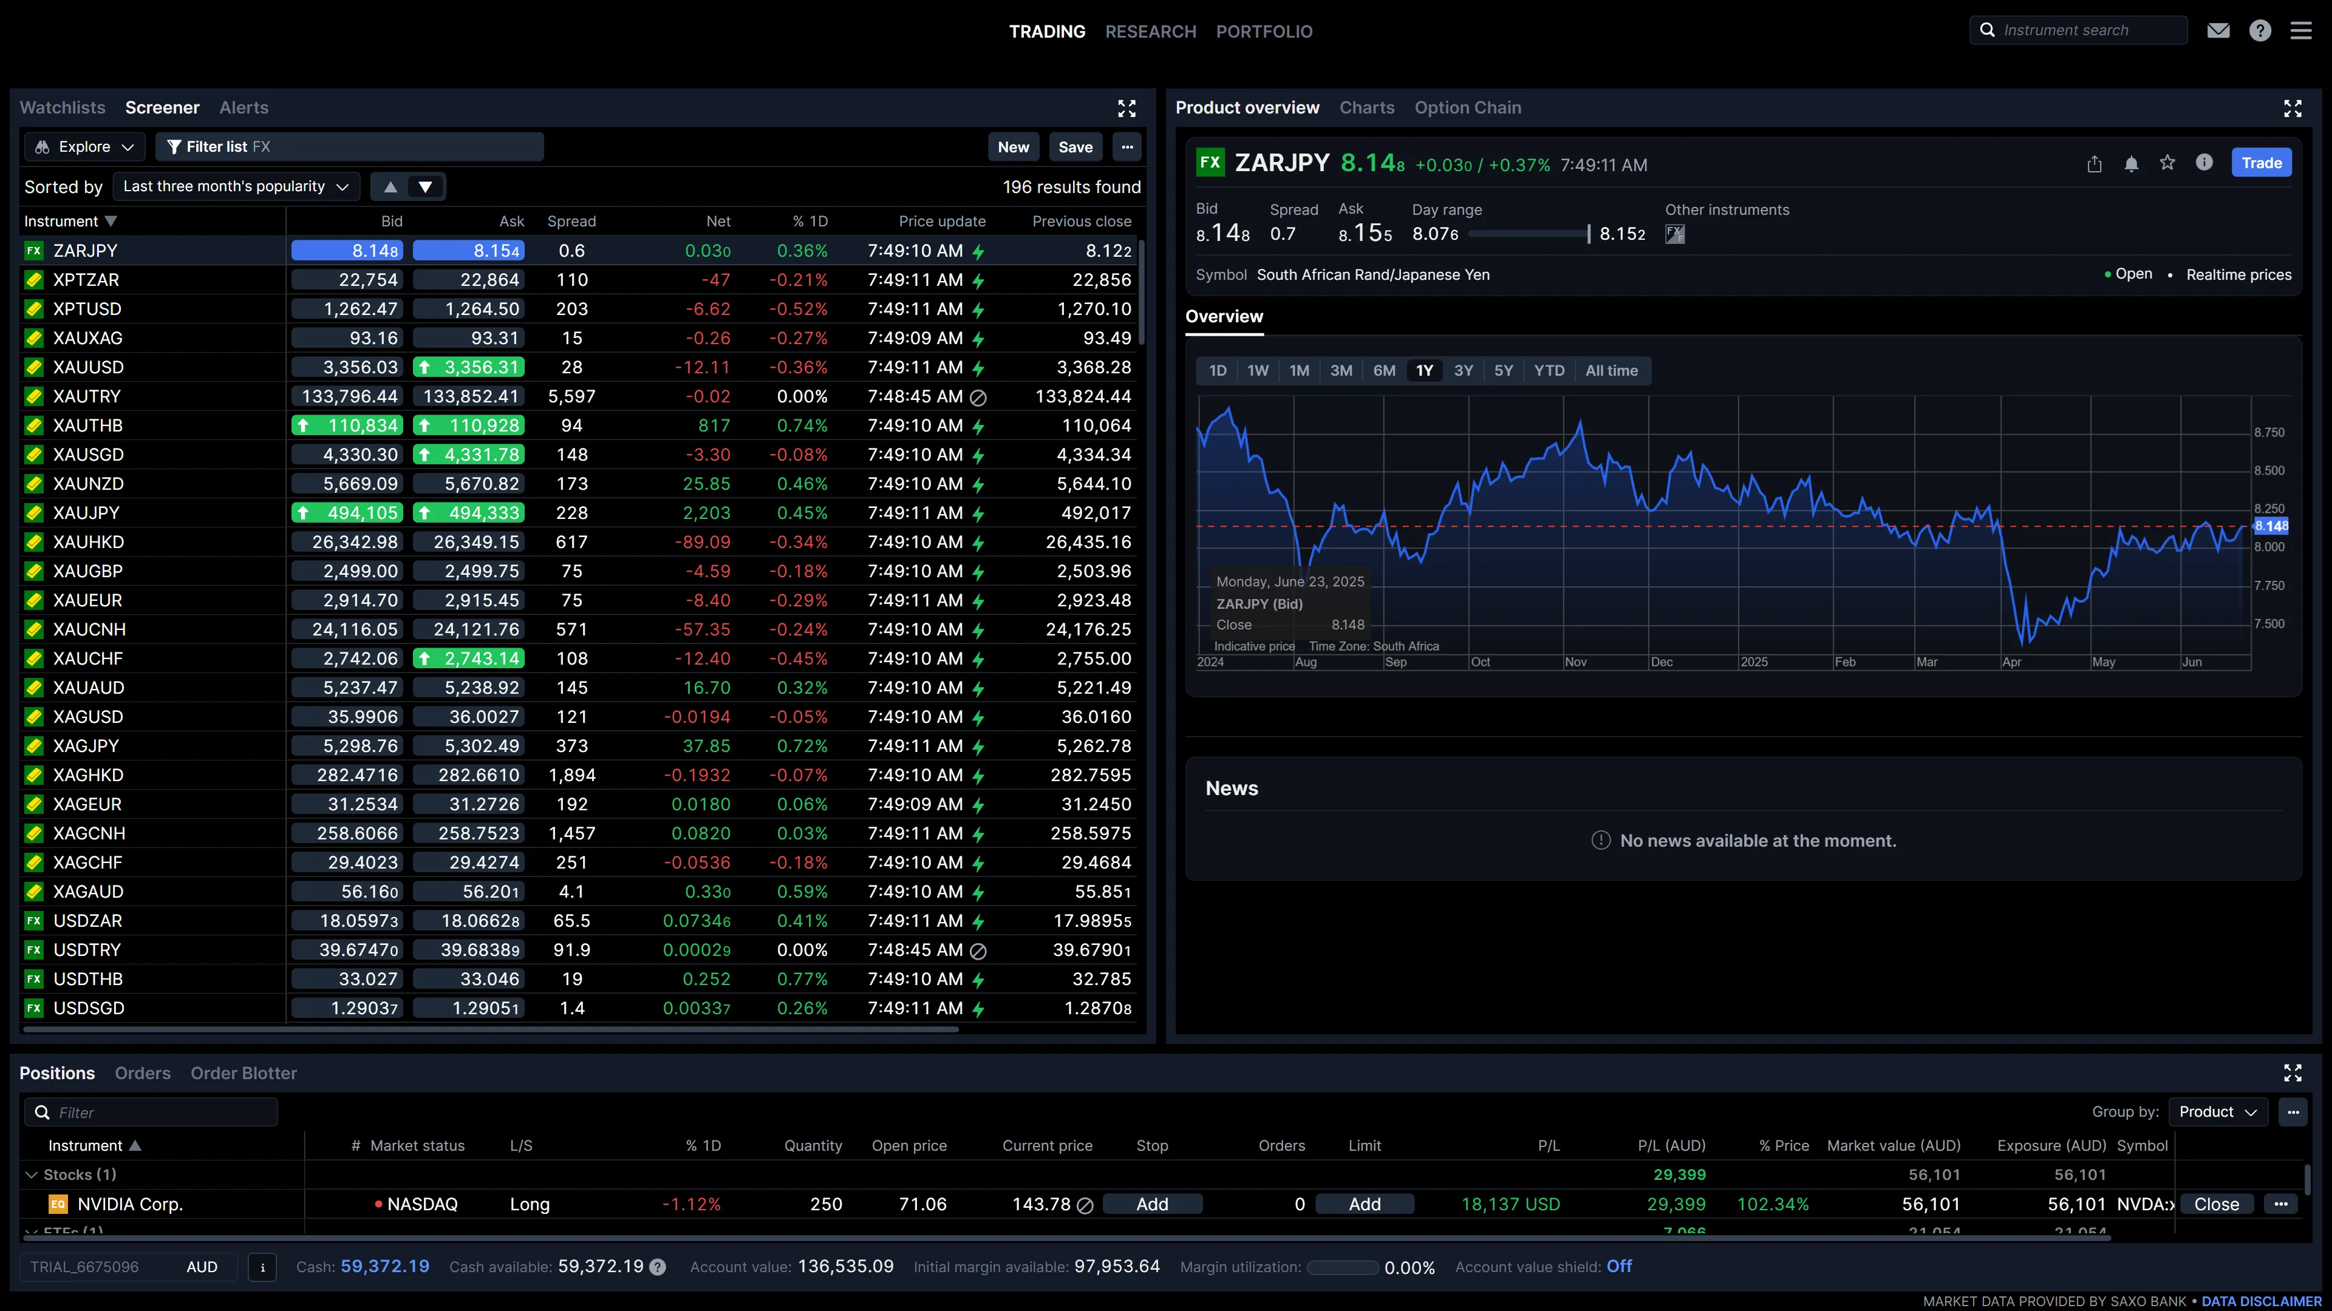This screenshot has width=2332, height=1311.
Task: Switch to the RESEARCH section
Action: (1151, 32)
